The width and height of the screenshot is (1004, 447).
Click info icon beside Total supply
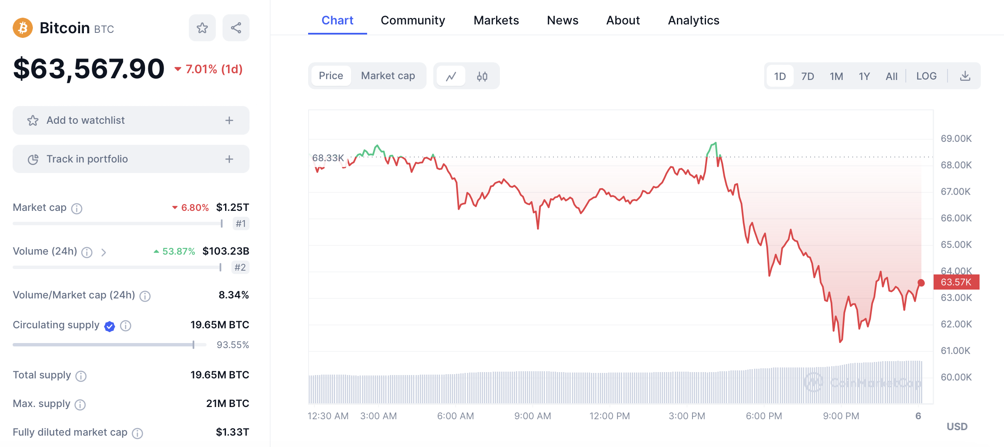[81, 376]
